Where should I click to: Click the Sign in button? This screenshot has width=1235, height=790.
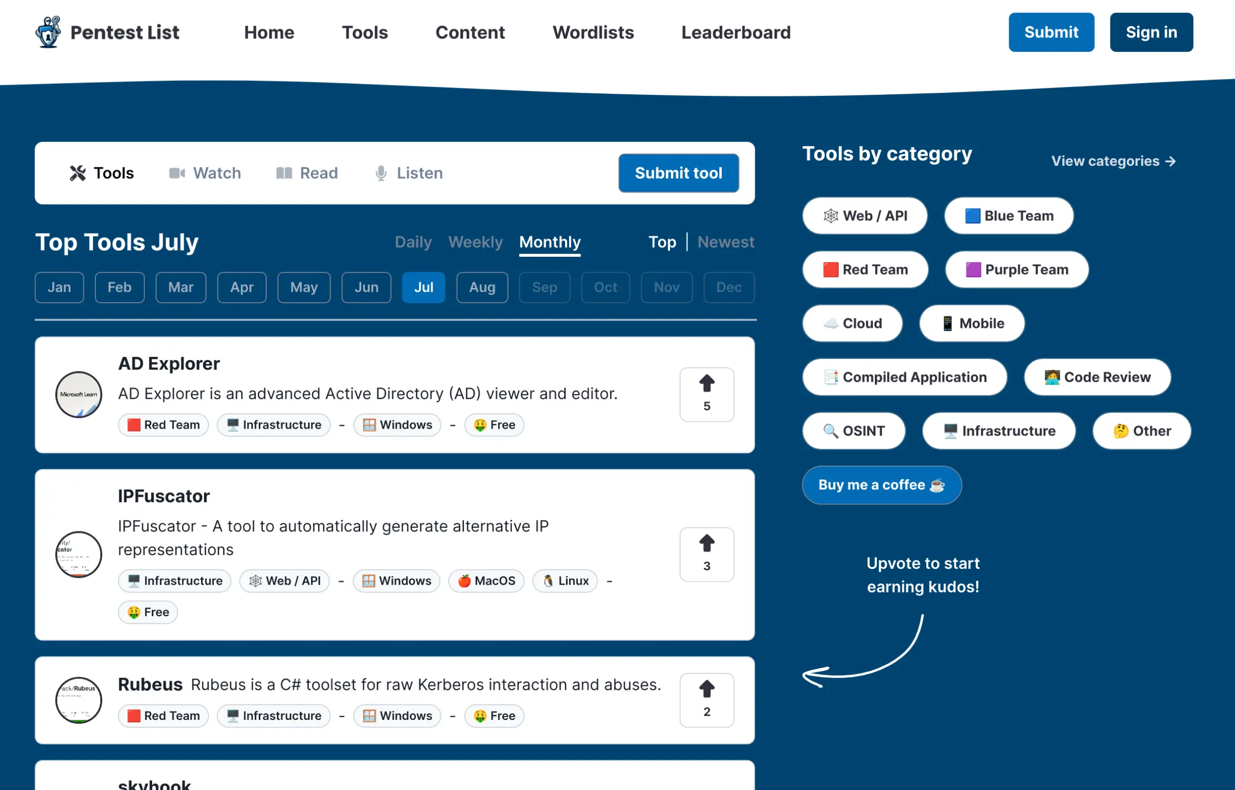(x=1152, y=32)
